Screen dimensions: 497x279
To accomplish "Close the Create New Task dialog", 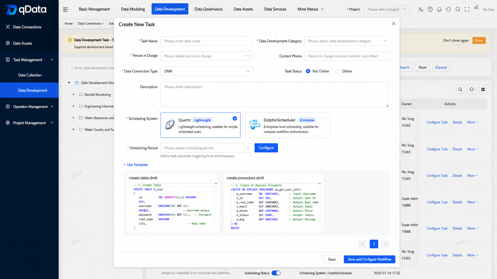I will tap(394, 24).
